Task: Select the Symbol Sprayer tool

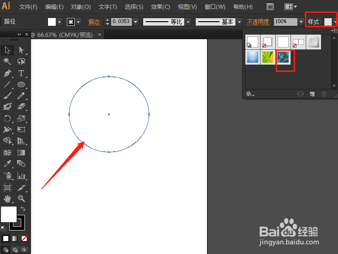Action: 7,176
